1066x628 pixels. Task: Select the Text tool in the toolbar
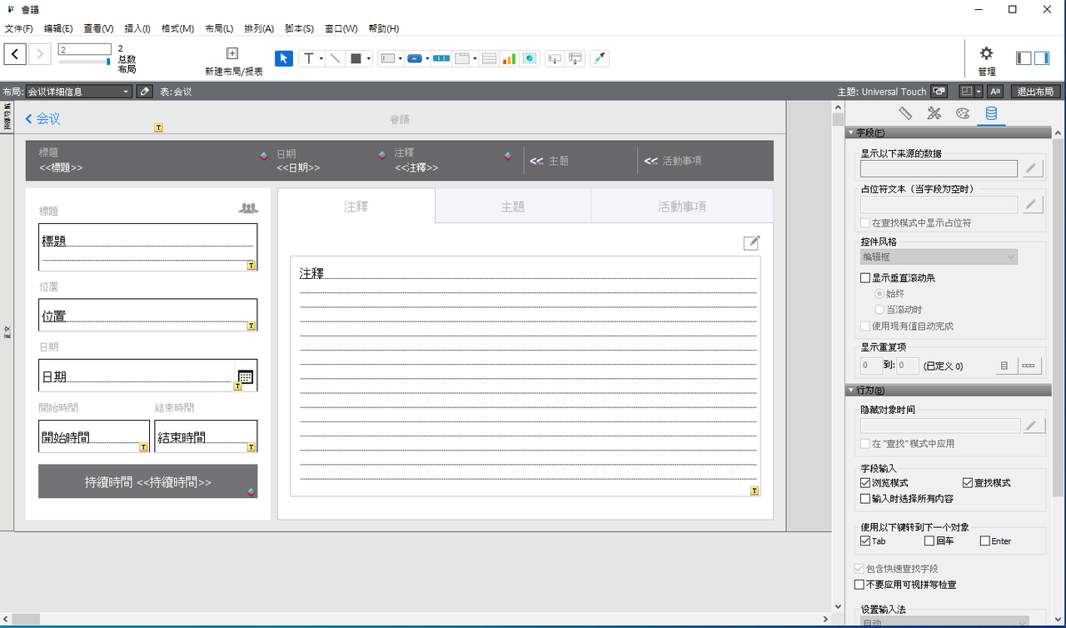(308, 58)
